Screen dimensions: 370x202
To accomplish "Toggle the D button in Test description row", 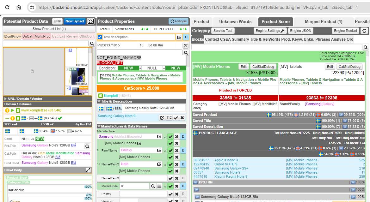I will tap(186, 37).
